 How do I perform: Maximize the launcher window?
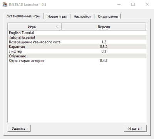click(x=133, y=5)
